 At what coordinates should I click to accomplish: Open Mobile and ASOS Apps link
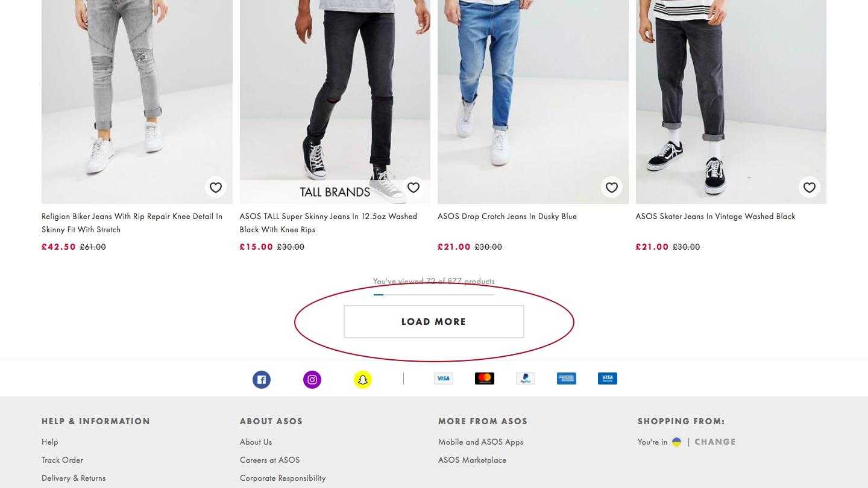[480, 442]
